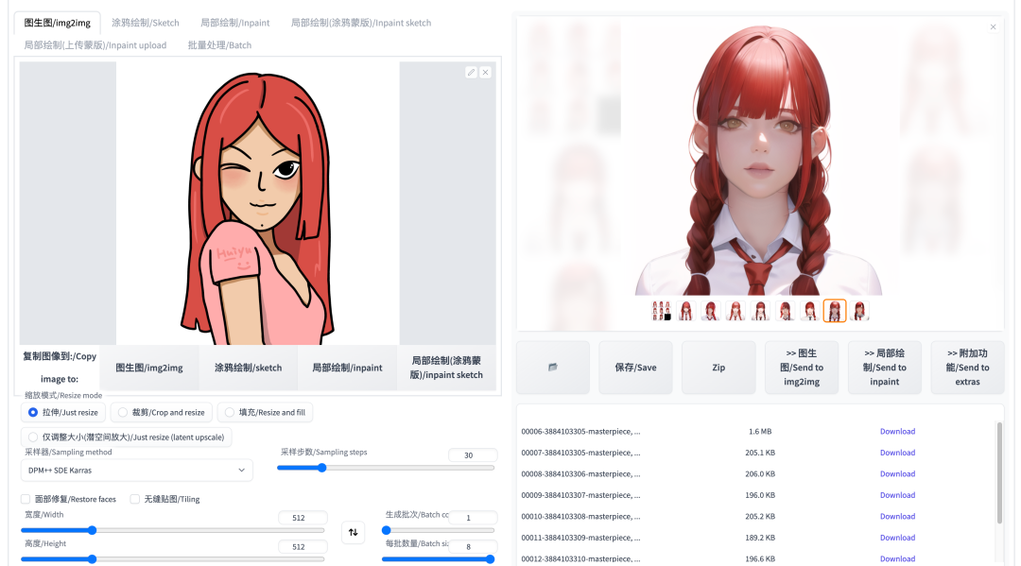This screenshot has height=566, width=1021.
Task: Adjust the Sampling steps slider
Action: point(386,468)
